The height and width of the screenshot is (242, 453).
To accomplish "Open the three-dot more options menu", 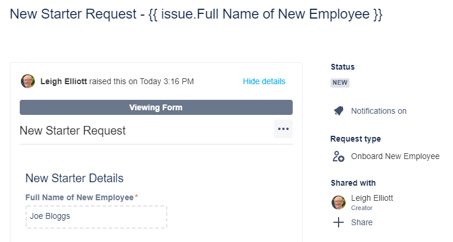I will (283, 129).
